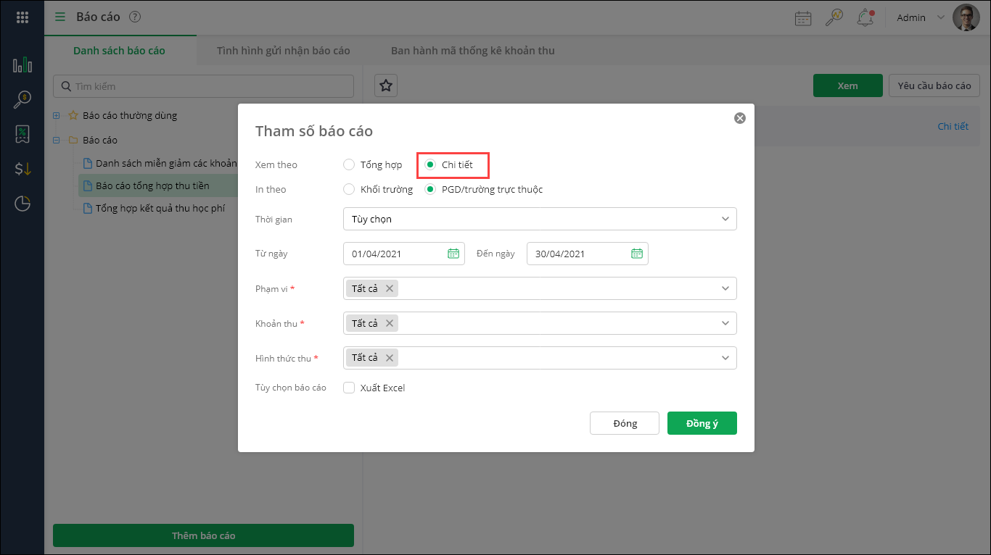Select the Khối trường radio option
This screenshot has width=991, height=555.
[349, 189]
